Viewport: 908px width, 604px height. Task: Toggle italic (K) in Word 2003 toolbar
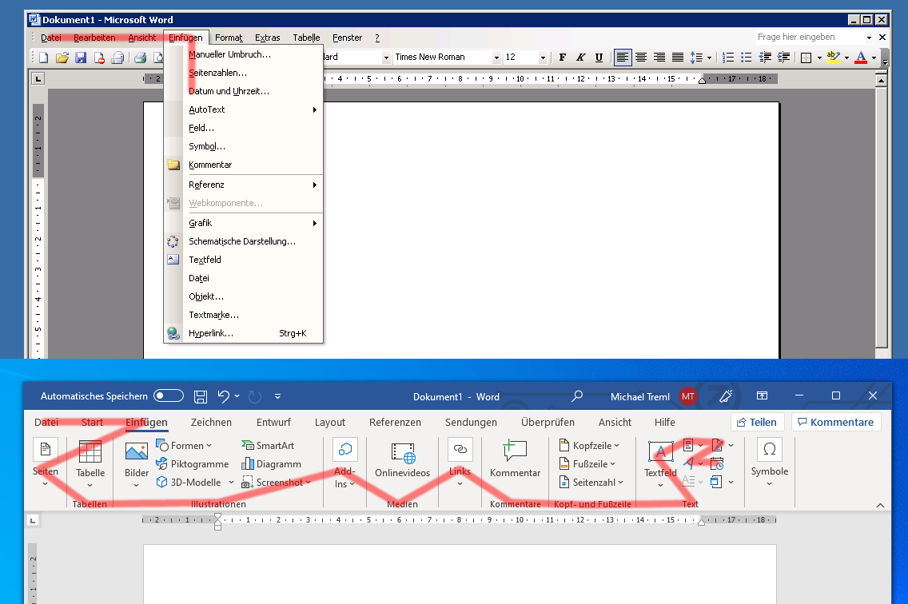pyautogui.click(x=580, y=58)
